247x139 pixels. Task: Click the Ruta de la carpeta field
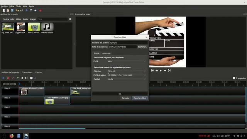(123, 47)
